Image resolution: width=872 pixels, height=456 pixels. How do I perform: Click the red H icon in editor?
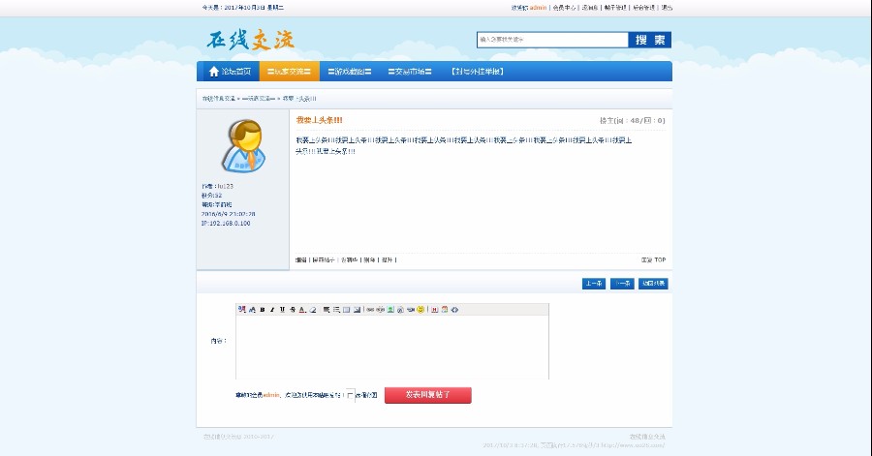click(x=435, y=310)
